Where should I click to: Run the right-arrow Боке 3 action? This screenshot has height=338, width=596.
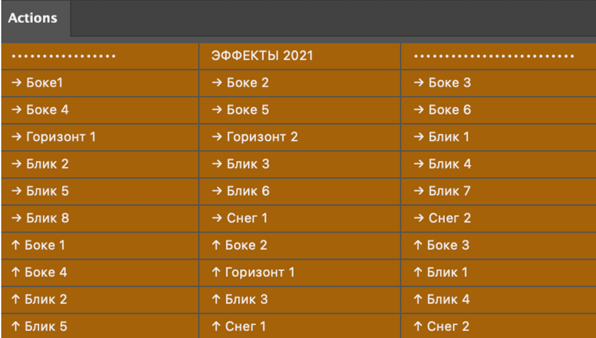click(498, 83)
